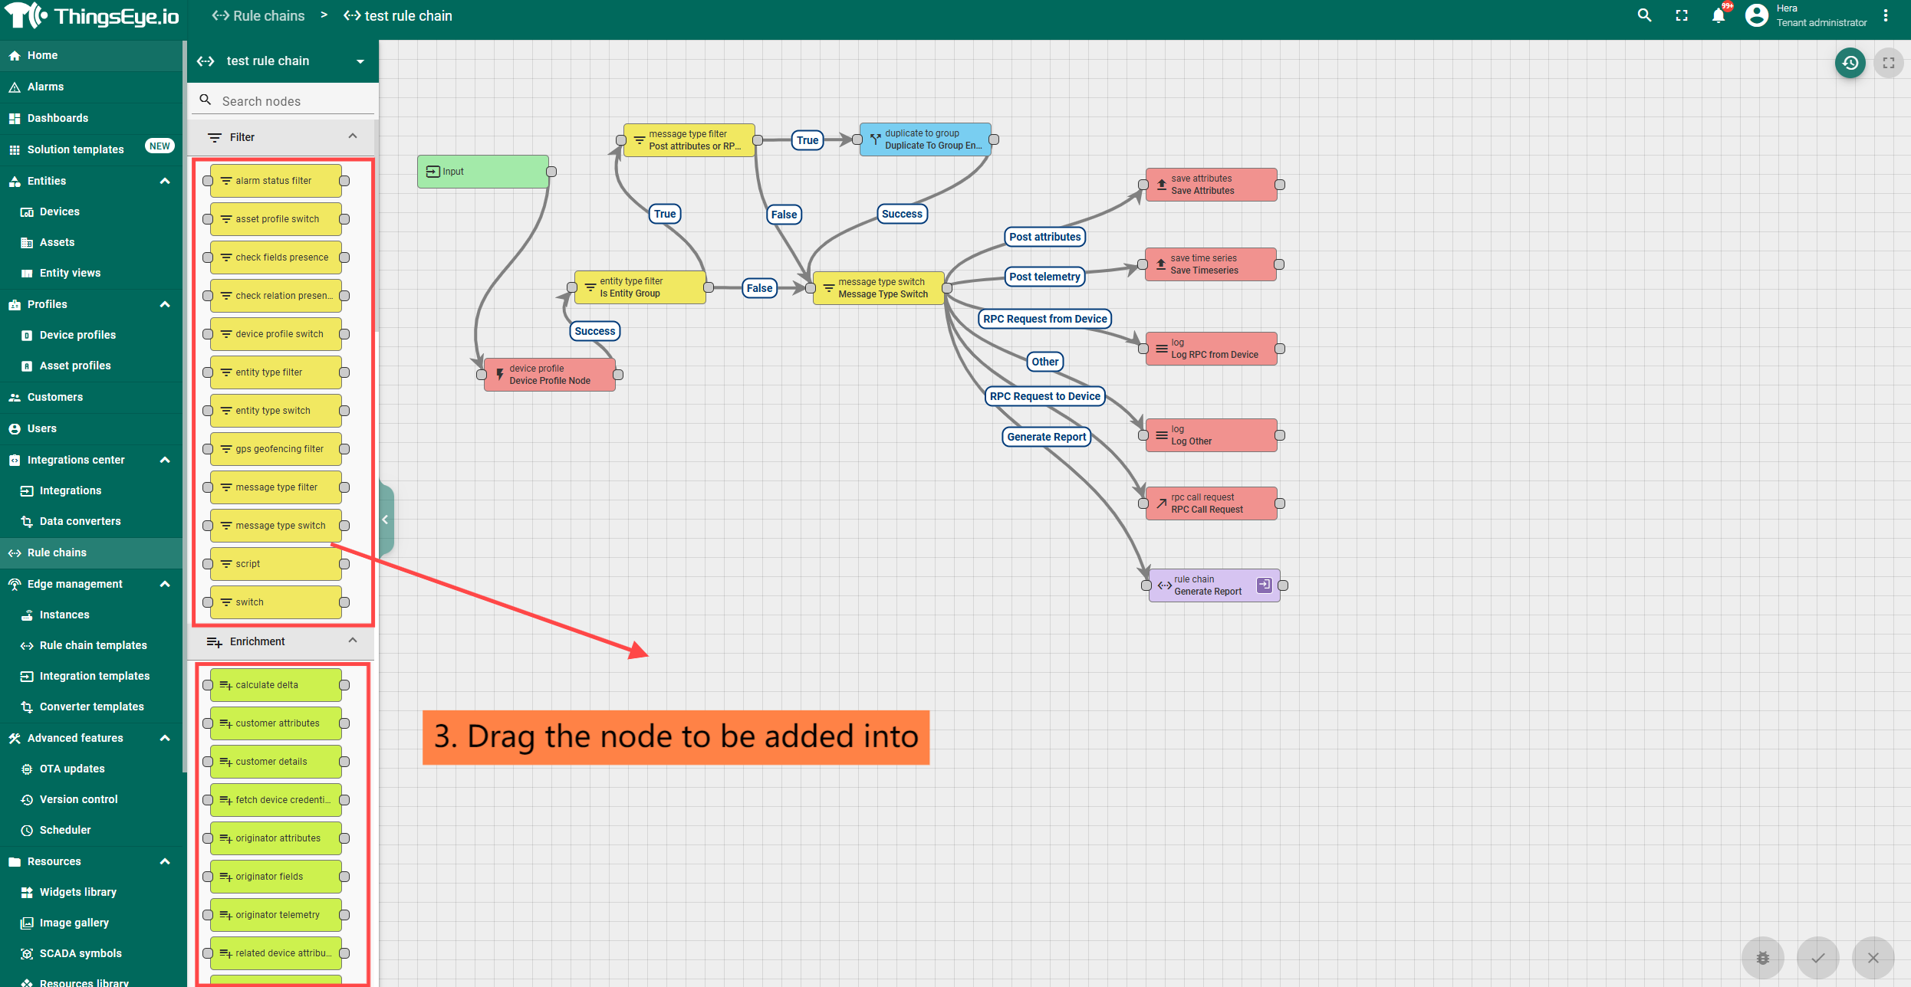Open the Generate Report rule chain icon
The width and height of the screenshot is (1911, 987).
click(1265, 585)
